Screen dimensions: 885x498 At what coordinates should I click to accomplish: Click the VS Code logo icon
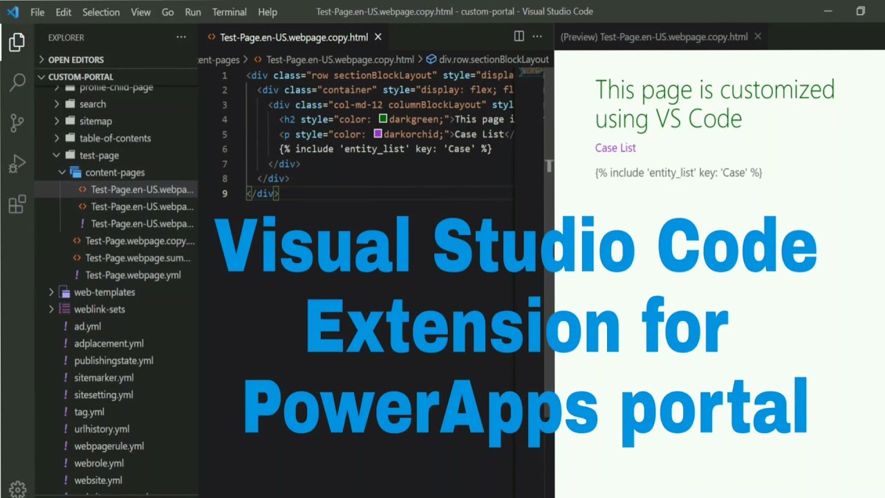(x=13, y=12)
